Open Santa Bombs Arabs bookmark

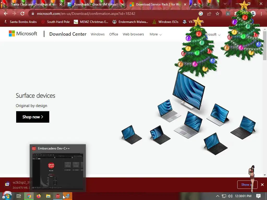tap(20, 22)
